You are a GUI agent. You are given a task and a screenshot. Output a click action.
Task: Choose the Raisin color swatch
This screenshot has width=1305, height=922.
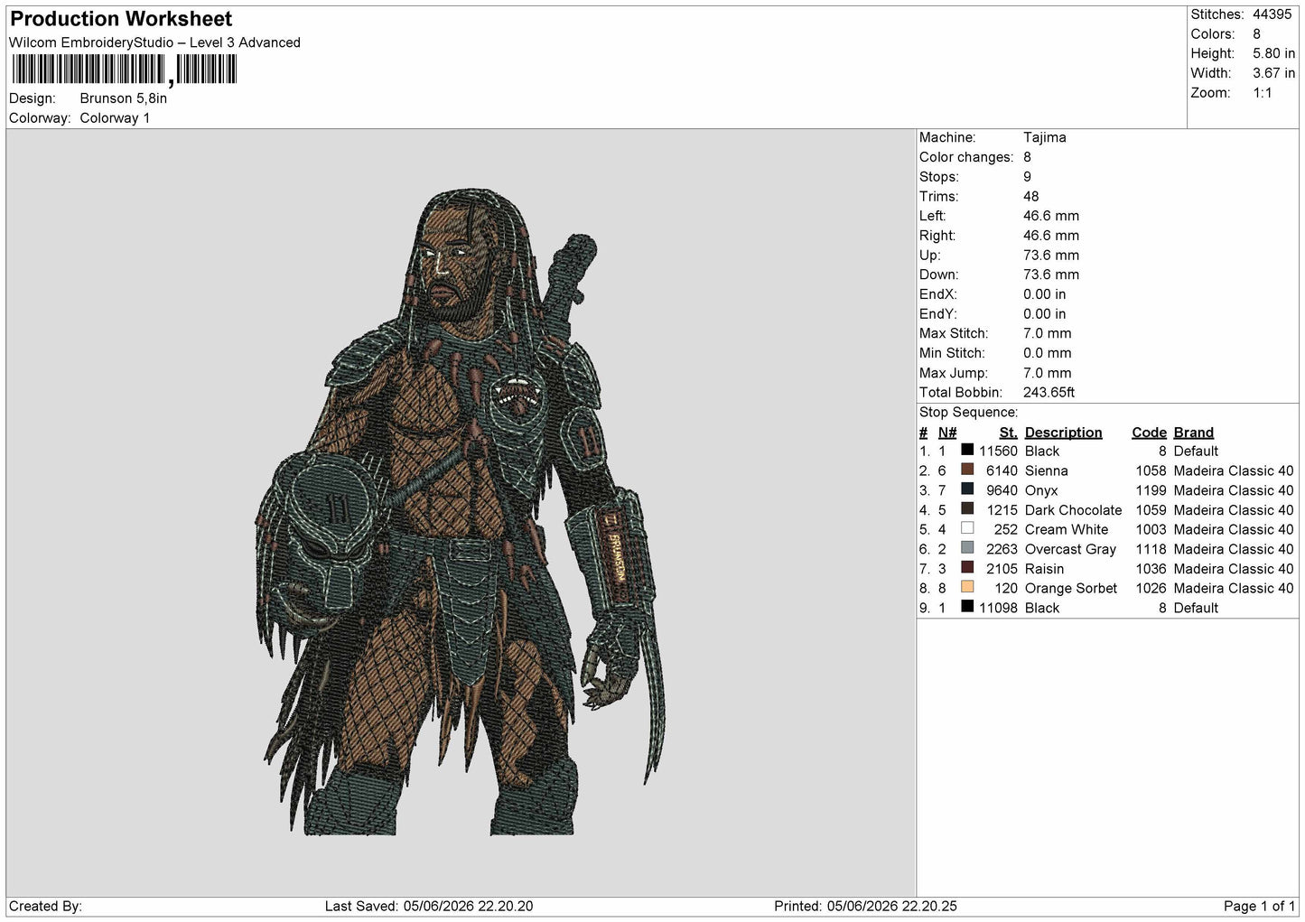[x=967, y=567]
